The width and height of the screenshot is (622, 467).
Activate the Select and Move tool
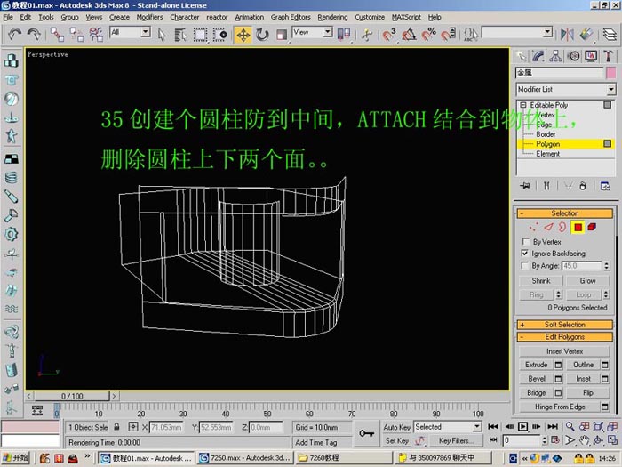pos(243,35)
